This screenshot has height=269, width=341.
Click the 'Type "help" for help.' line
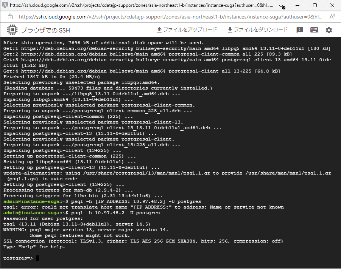[34, 247]
